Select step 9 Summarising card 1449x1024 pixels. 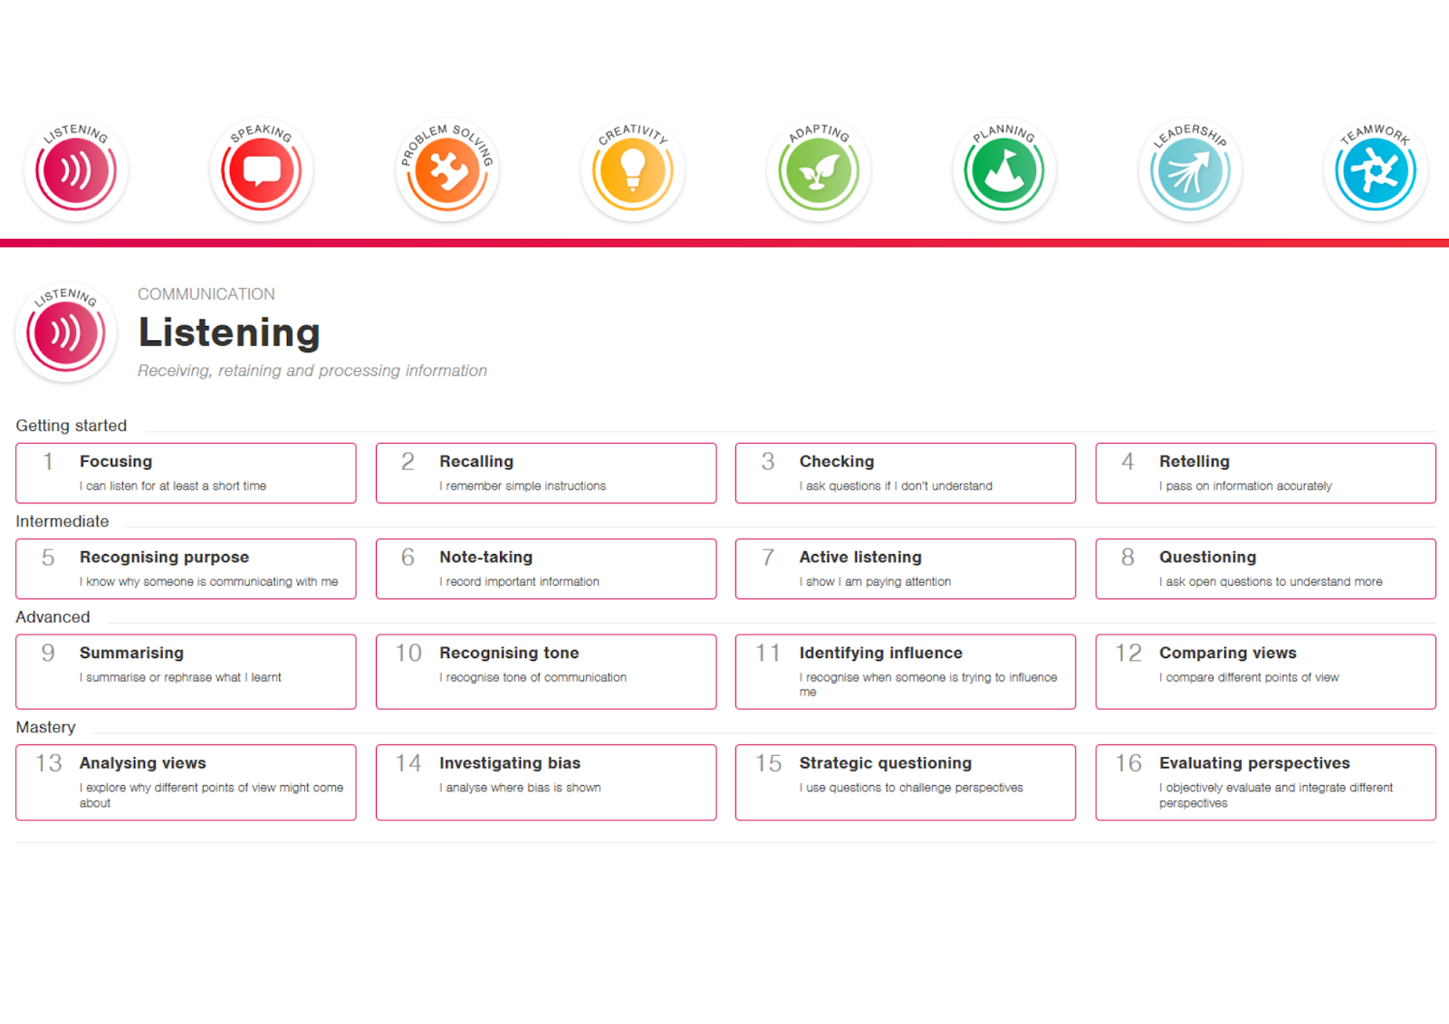click(186, 672)
